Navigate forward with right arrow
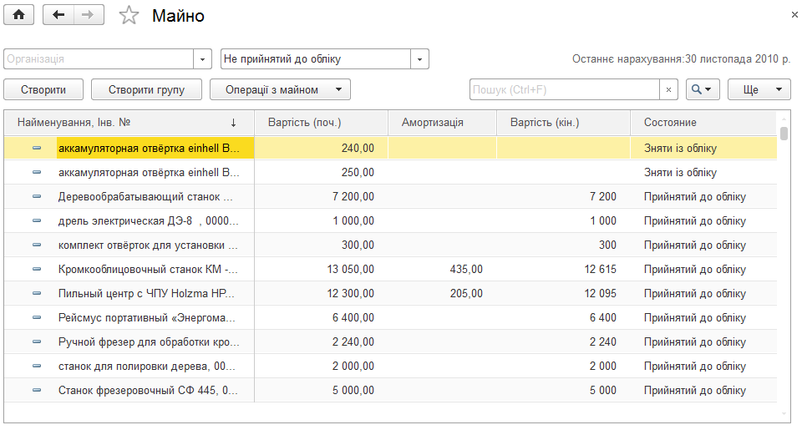 tap(89, 15)
